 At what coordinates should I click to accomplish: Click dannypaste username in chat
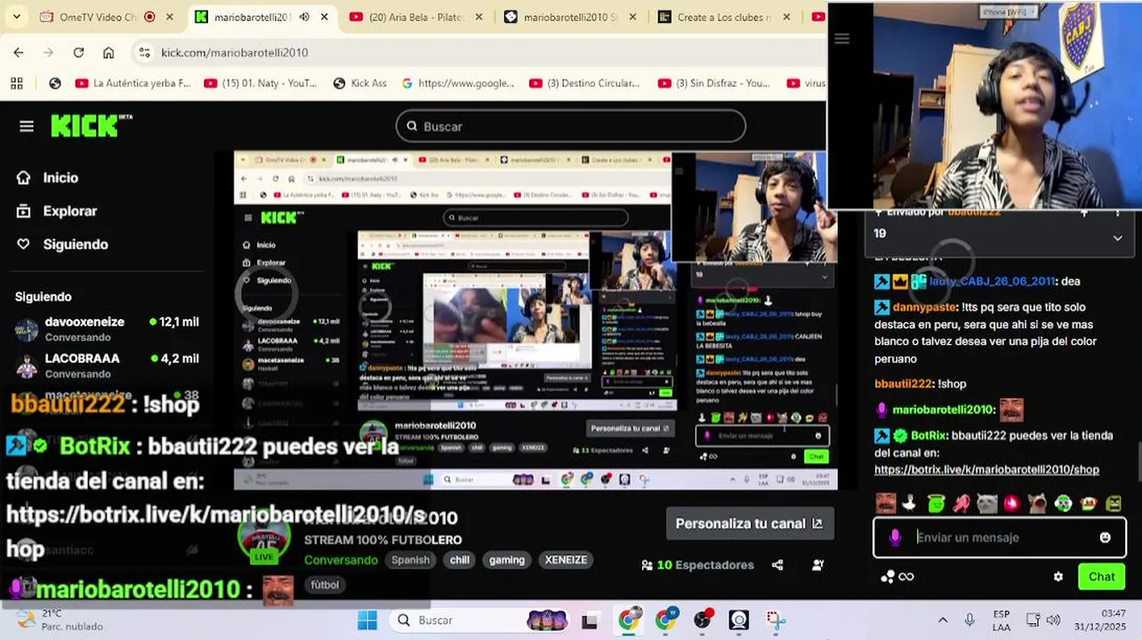point(926,307)
